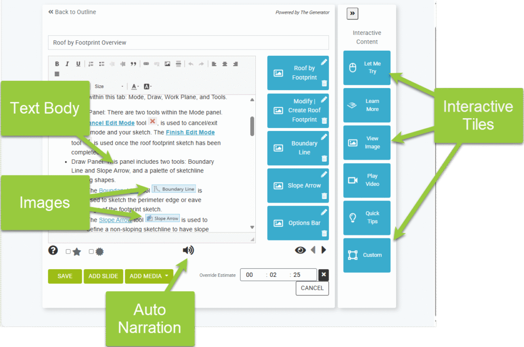Click Back to Outline
The image size is (524, 347).
[72, 12]
